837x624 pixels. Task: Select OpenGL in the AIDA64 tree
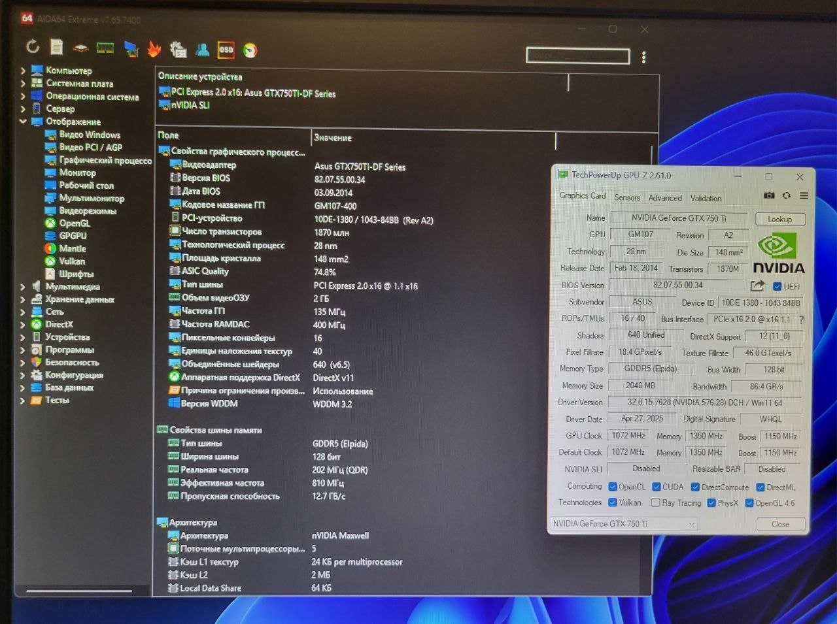pyautogui.click(x=74, y=223)
